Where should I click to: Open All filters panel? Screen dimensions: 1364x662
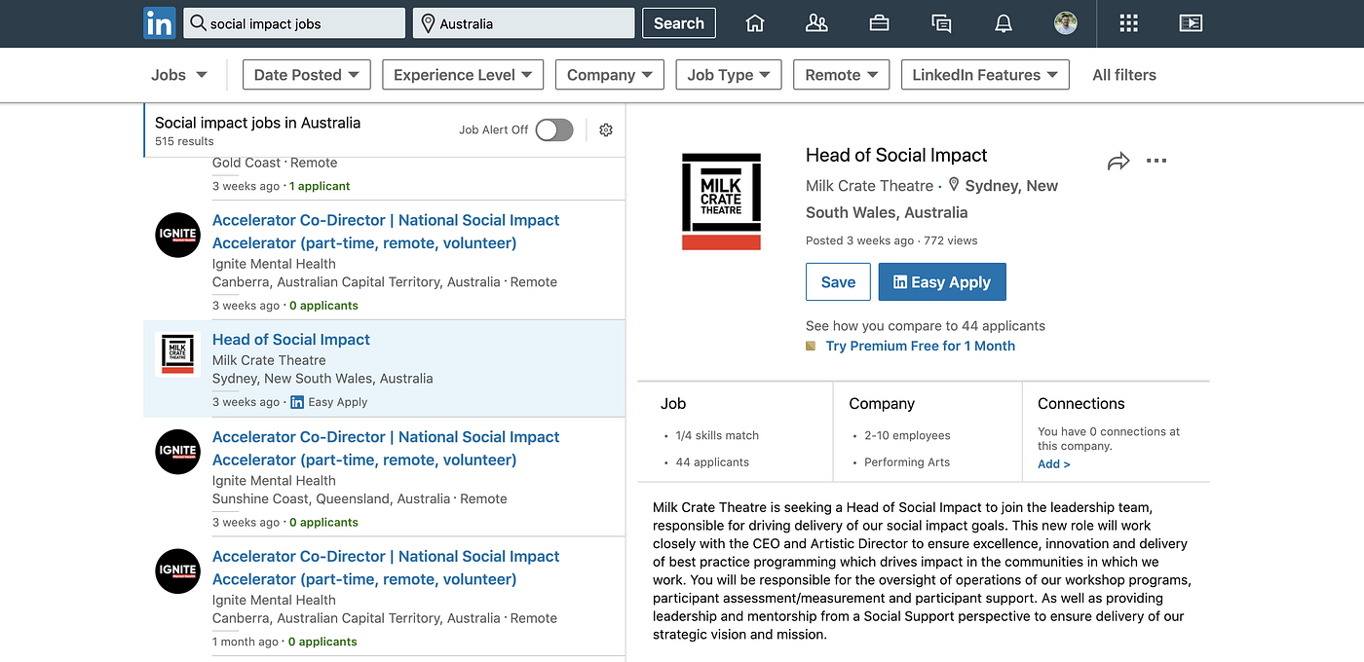click(x=1124, y=75)
